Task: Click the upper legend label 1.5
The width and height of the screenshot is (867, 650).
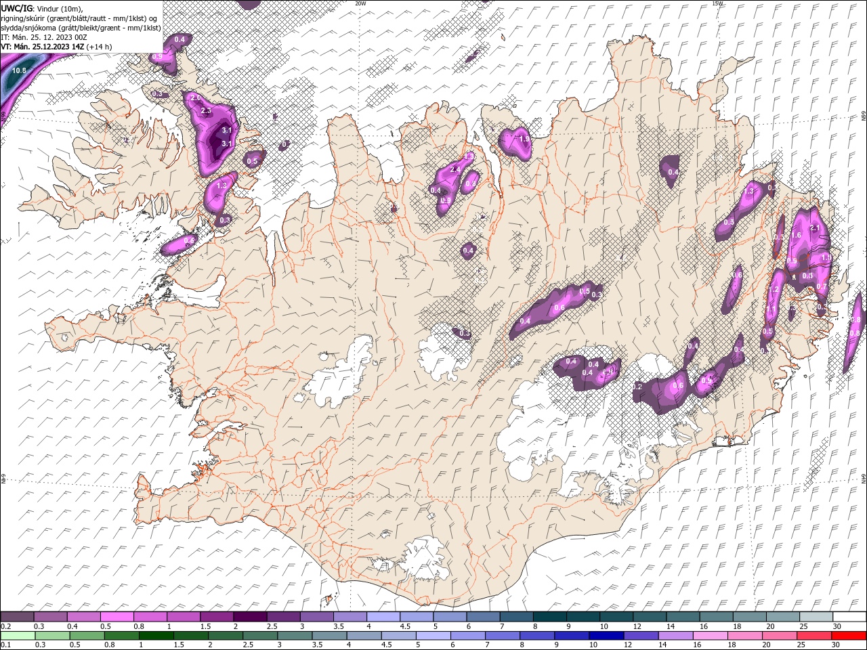Action: [205, 626]
